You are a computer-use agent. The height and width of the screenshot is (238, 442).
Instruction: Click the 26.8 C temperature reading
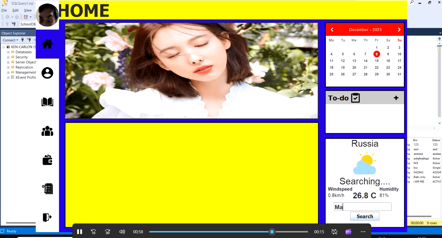click(364, 196)
